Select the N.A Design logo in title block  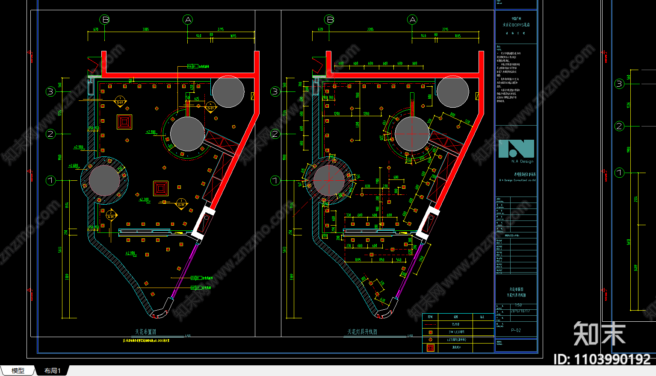point(516,151)
